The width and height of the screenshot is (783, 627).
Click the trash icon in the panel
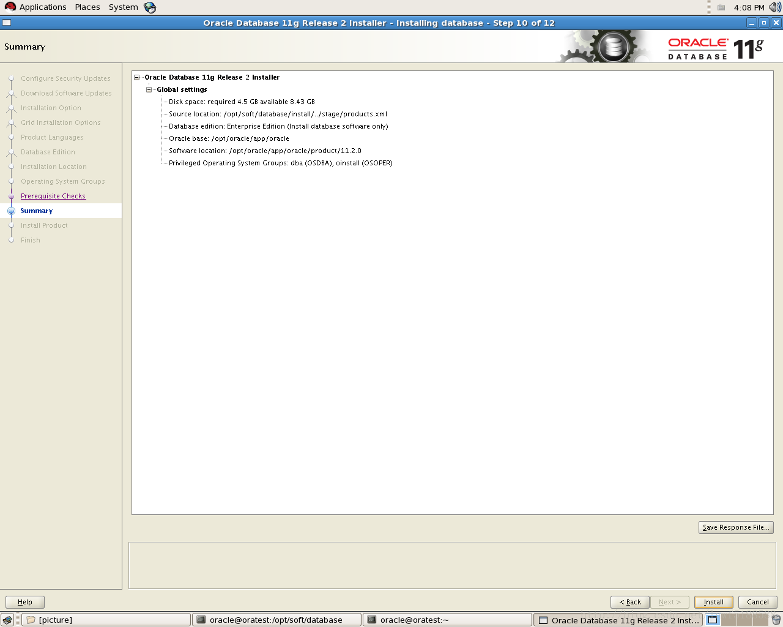click(x=776, y=620)
